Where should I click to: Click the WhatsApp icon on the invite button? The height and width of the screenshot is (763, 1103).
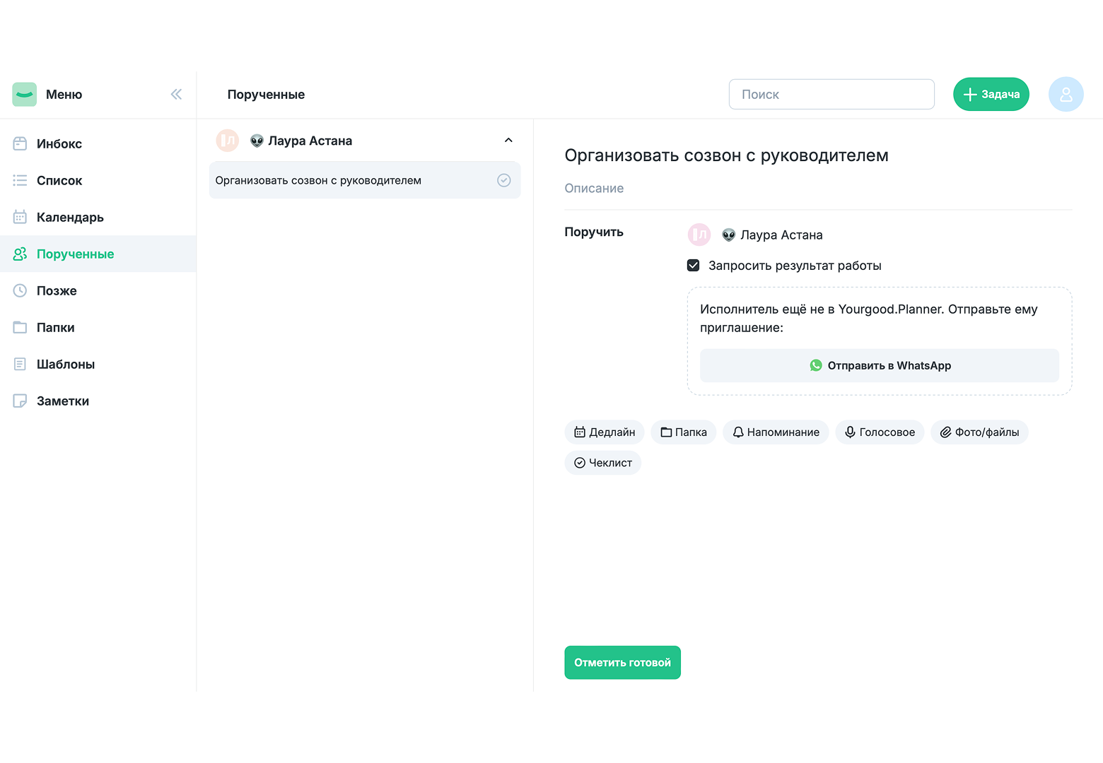(815, 365)
